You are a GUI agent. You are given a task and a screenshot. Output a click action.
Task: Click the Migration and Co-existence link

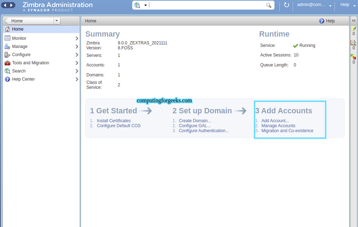[x=288, y=131]
